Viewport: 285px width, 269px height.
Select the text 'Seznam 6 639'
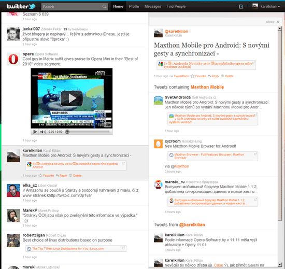[x=35, y=14]
